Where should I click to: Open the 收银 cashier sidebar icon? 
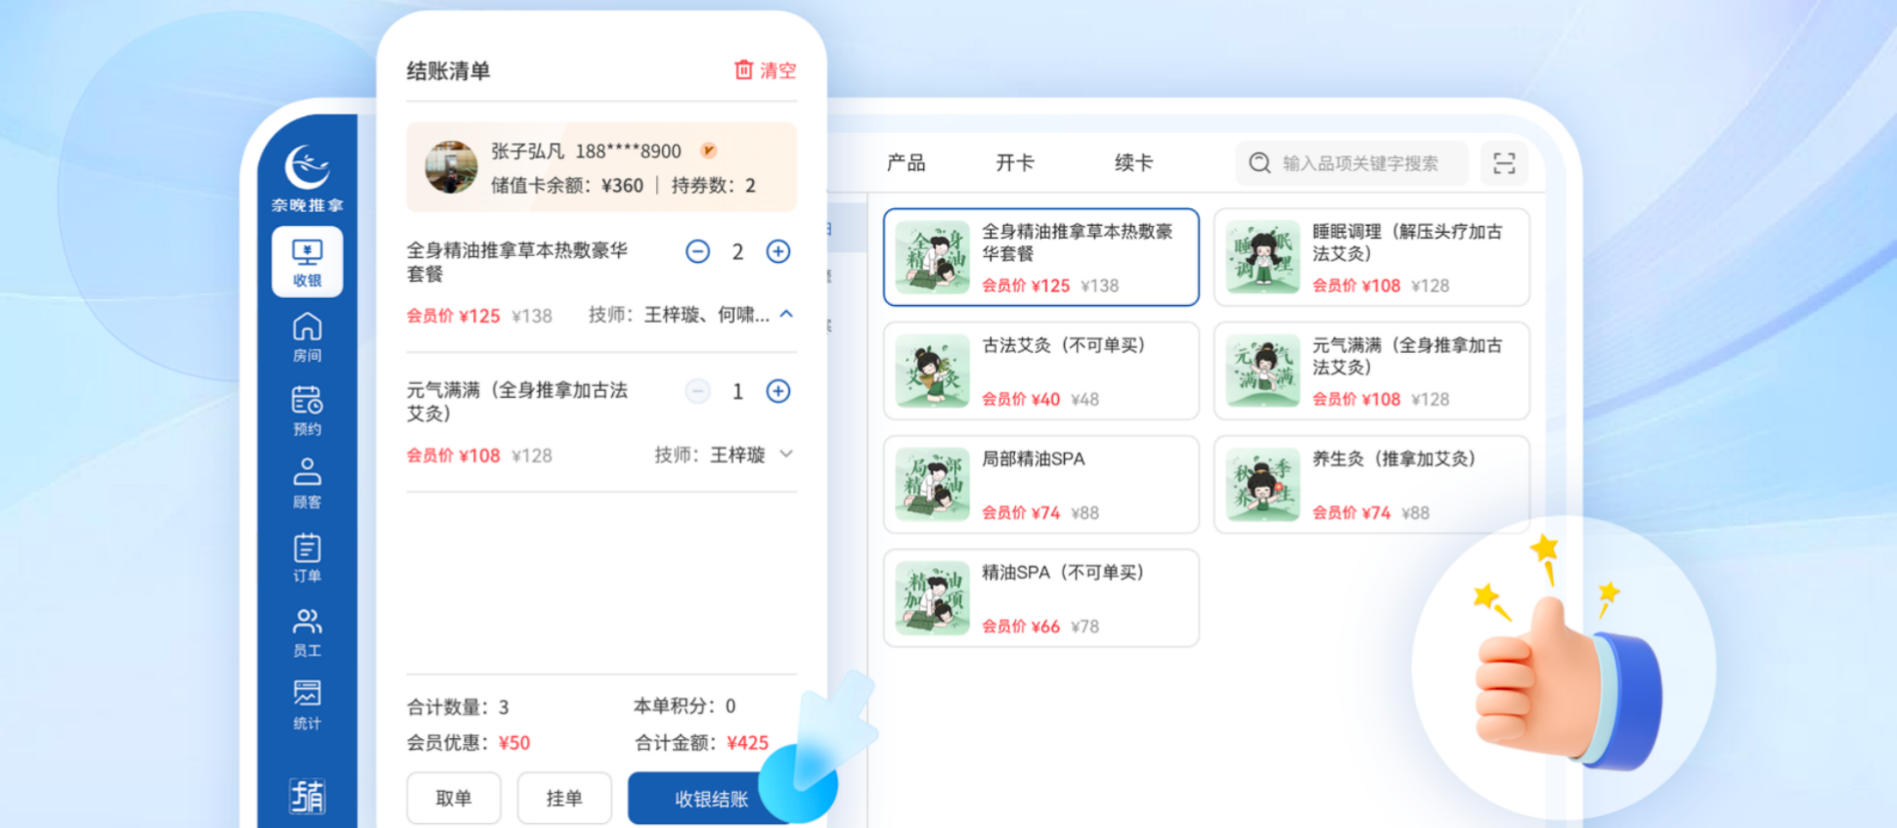307,261
